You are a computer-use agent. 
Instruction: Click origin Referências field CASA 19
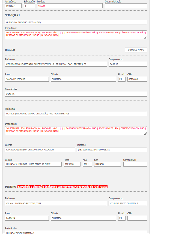point(76,94)
